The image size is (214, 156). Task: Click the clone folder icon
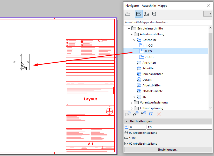(x=136, y=114)
